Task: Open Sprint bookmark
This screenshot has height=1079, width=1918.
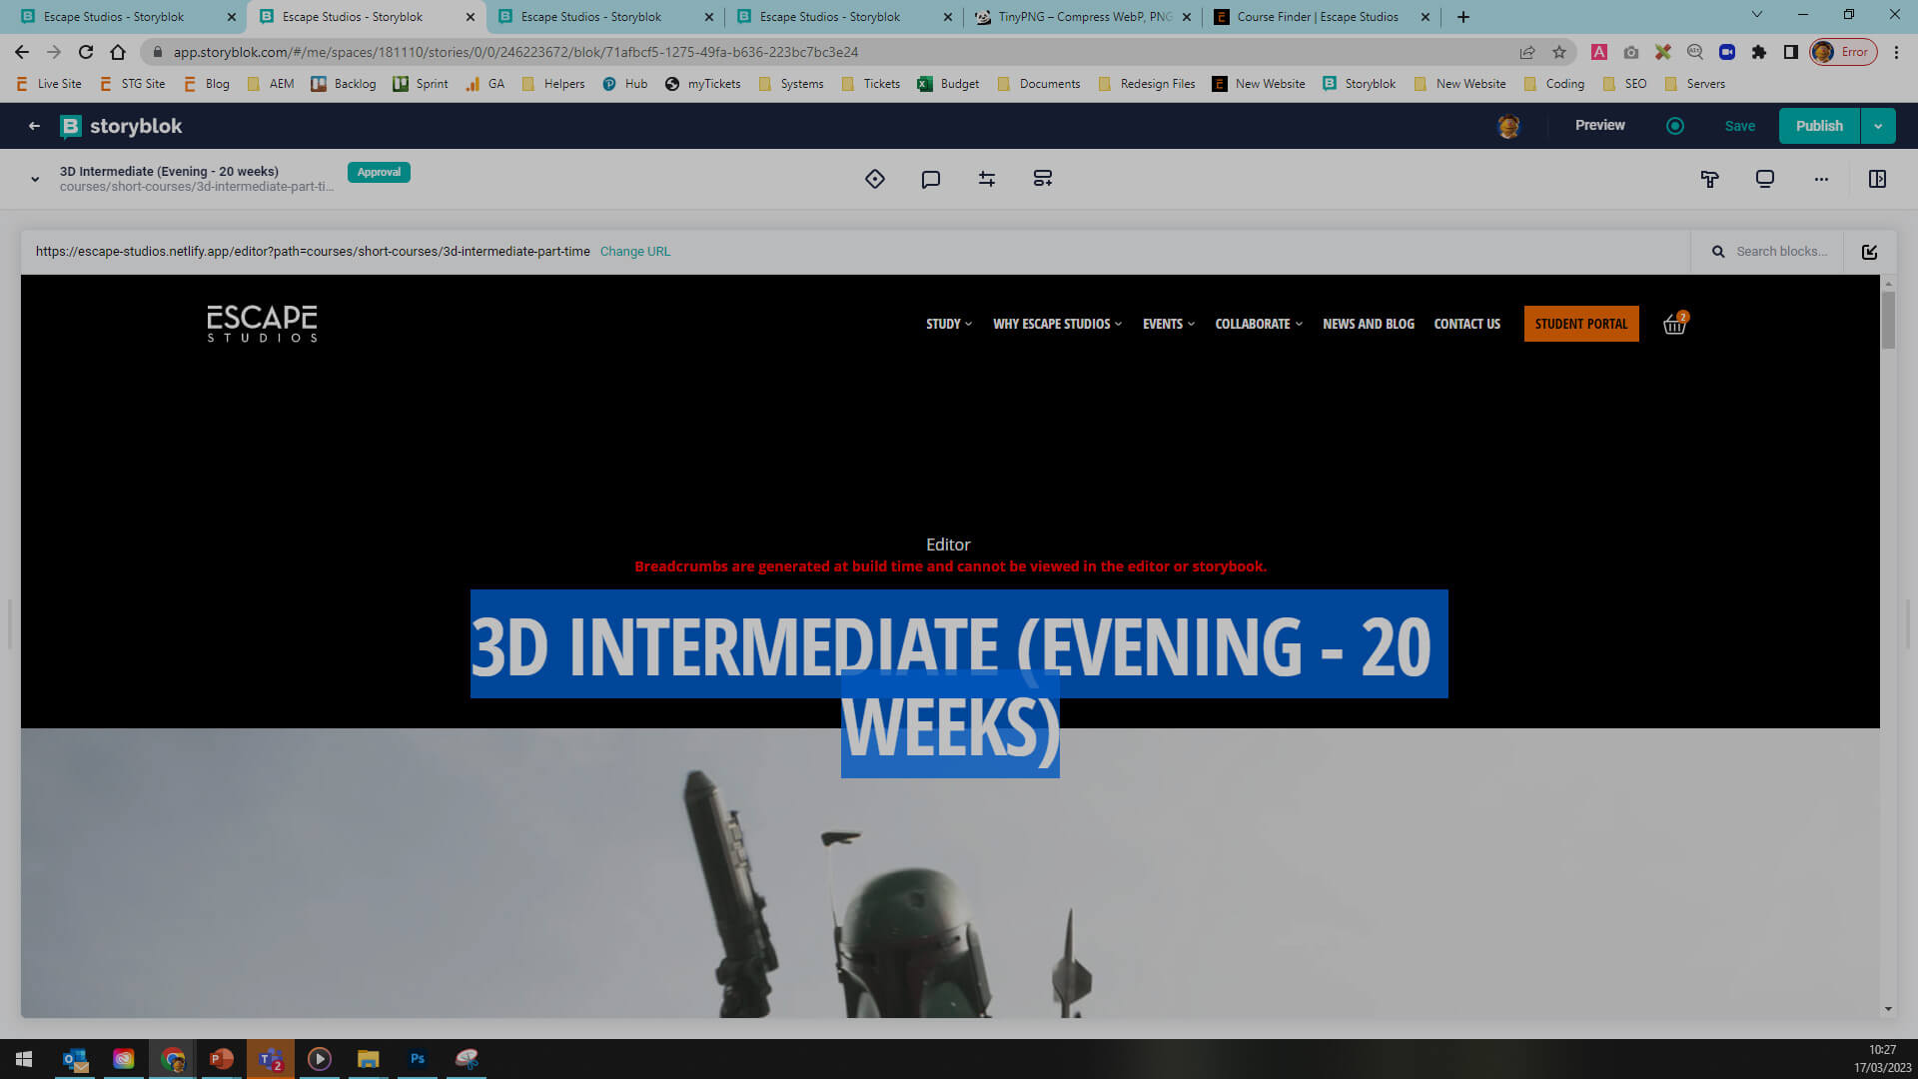Action: (x=421, y=84)
